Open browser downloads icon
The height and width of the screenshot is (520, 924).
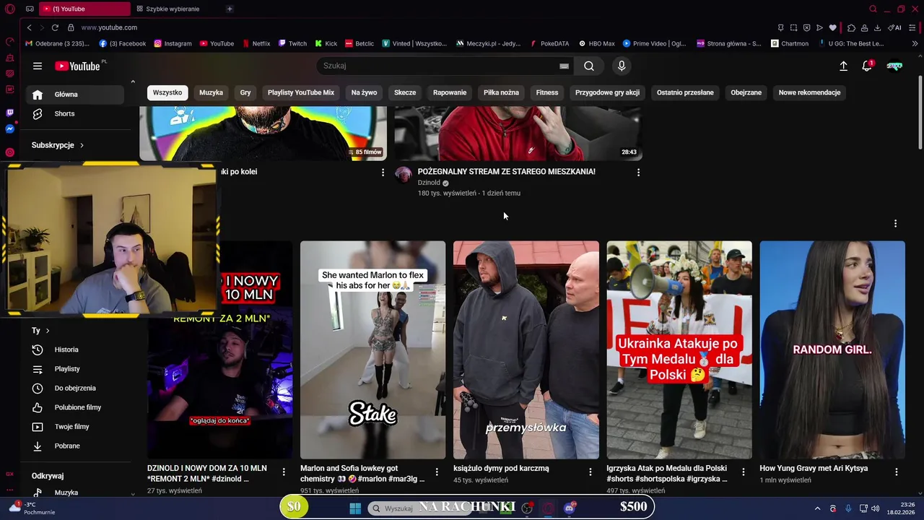tap(877, 27)
